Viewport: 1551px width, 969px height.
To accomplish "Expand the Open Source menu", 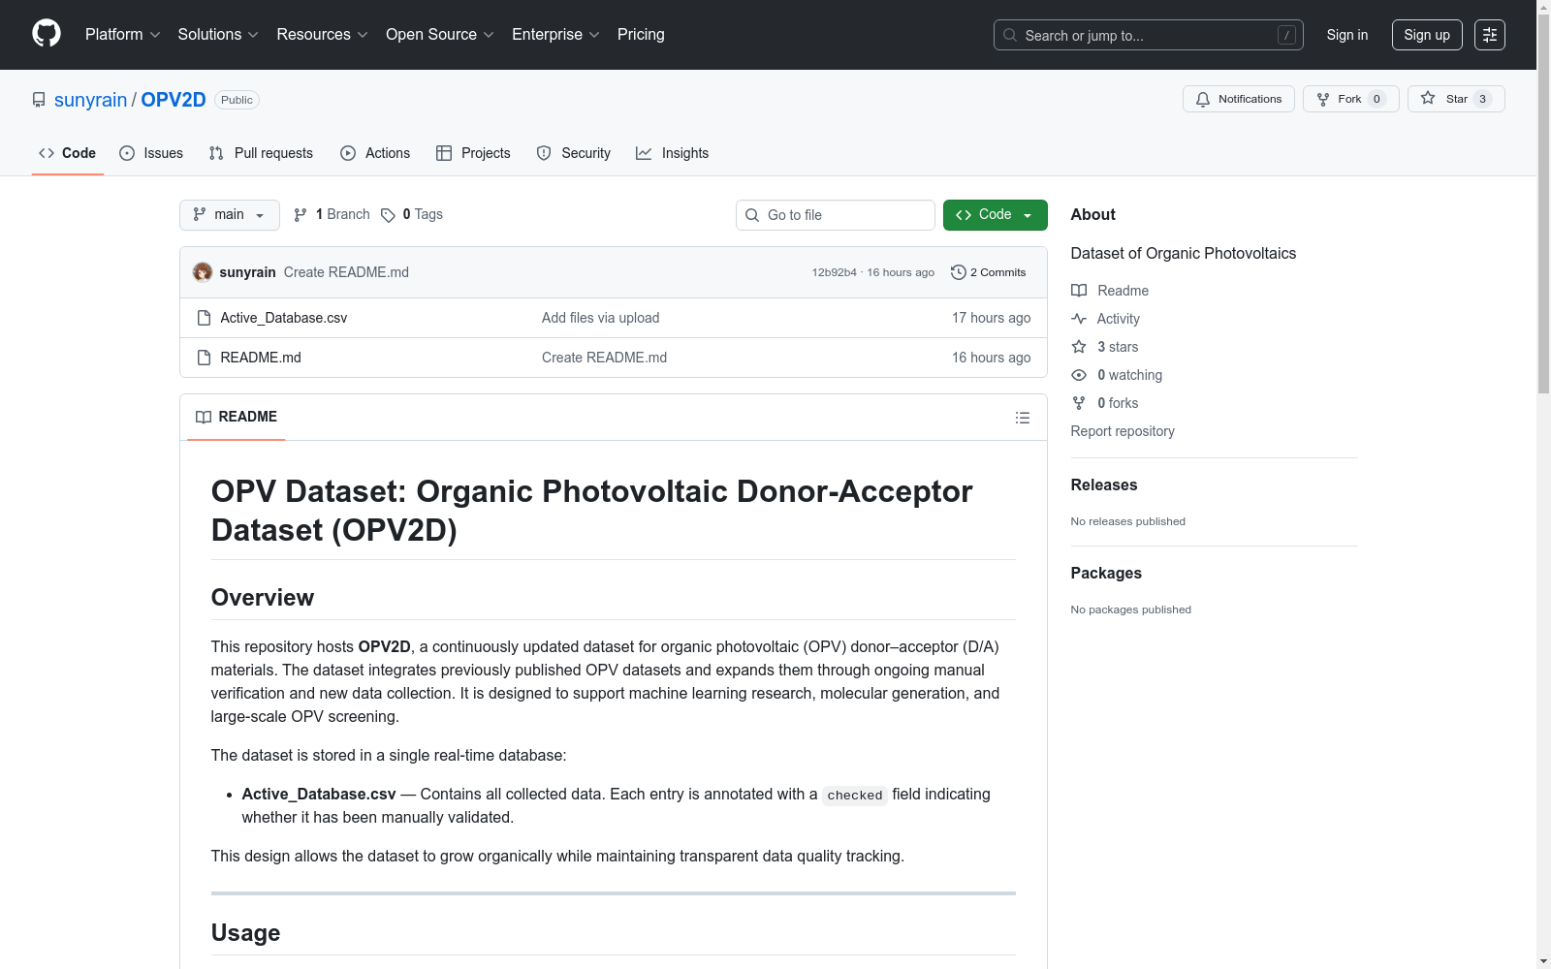I will (439, 35).
